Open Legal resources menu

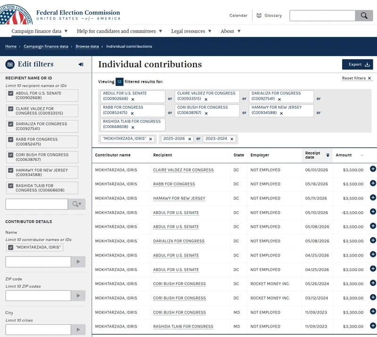click(191, 31)
